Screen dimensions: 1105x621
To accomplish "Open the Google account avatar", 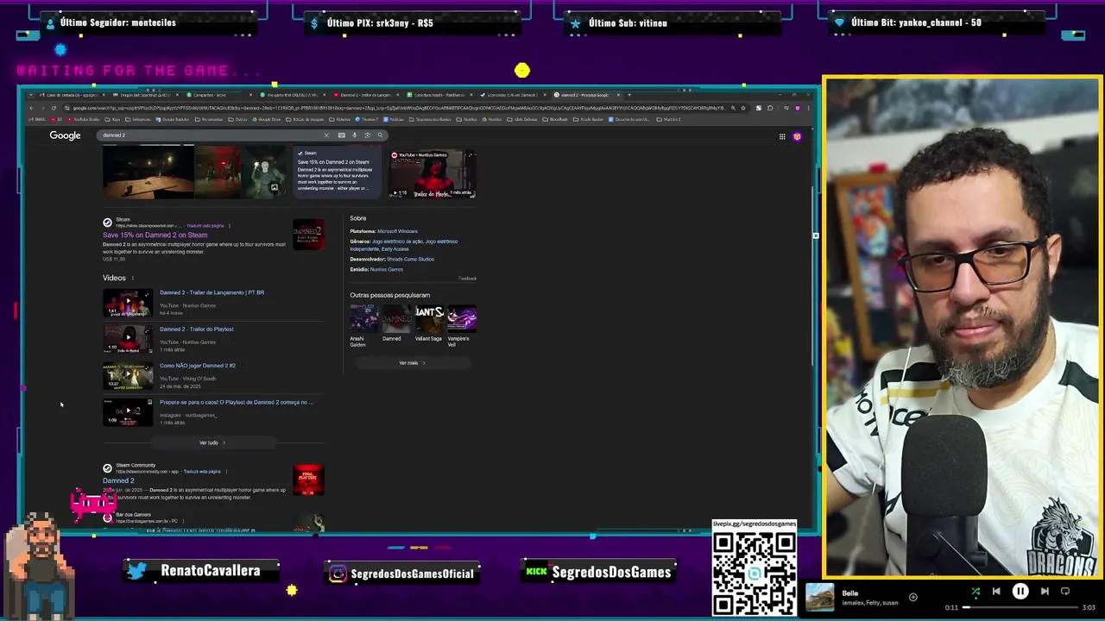I will (797, 136).
